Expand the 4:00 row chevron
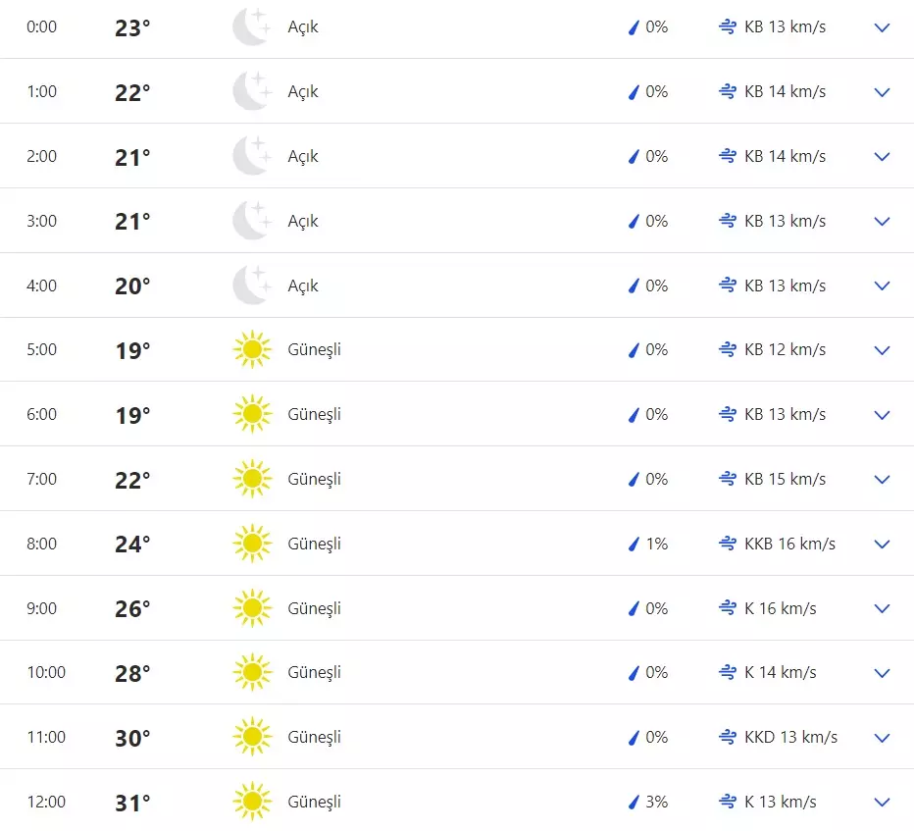The image size is (914, 831). point(882,286)
